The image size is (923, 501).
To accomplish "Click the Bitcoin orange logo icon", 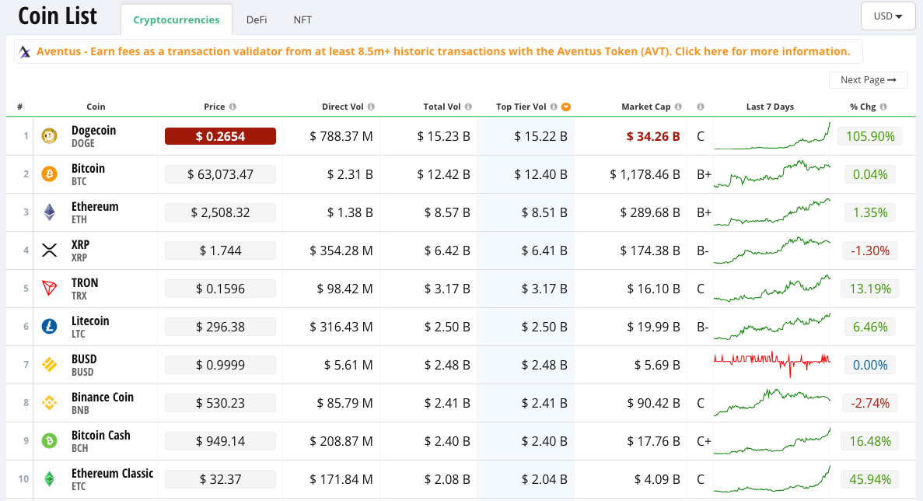I will (50, 174).
